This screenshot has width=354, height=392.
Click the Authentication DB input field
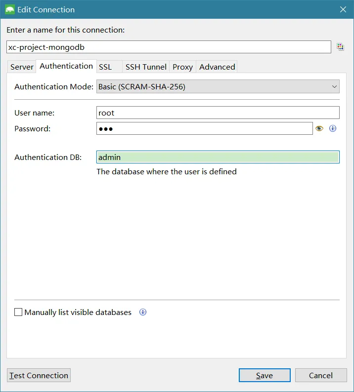(x=218, y=157)
